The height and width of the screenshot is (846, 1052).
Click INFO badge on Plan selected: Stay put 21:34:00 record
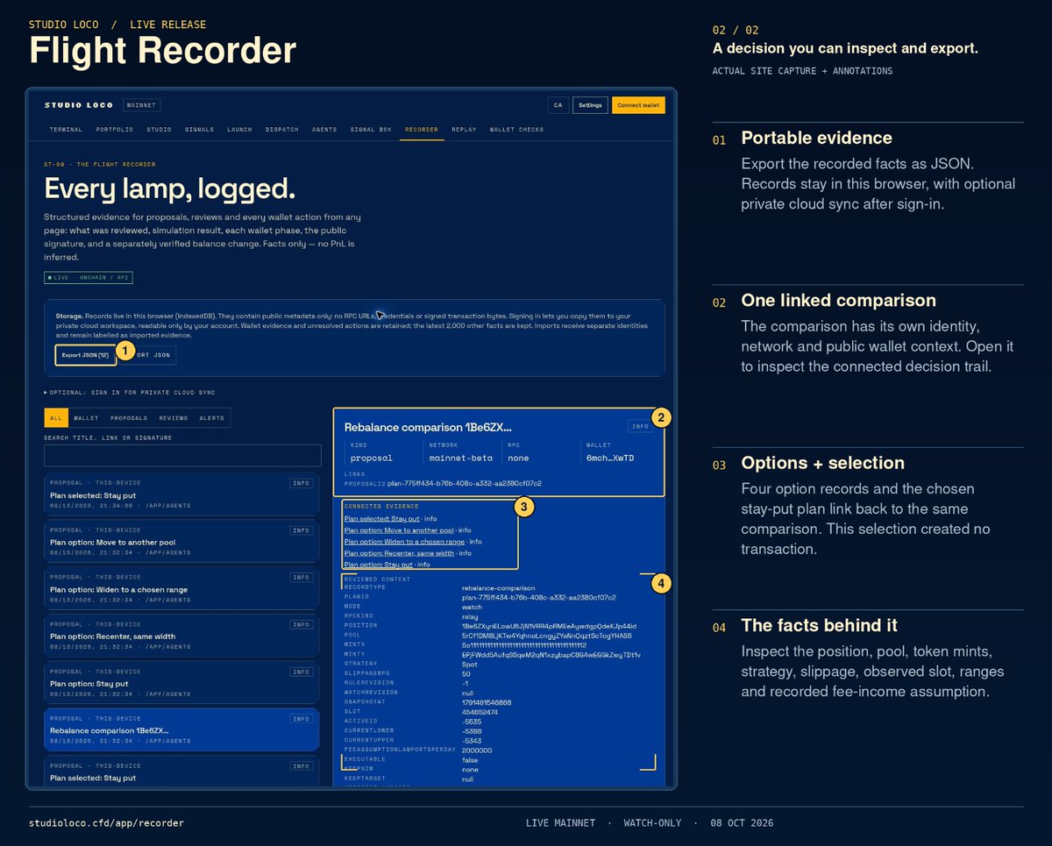(x=301, y=483)
